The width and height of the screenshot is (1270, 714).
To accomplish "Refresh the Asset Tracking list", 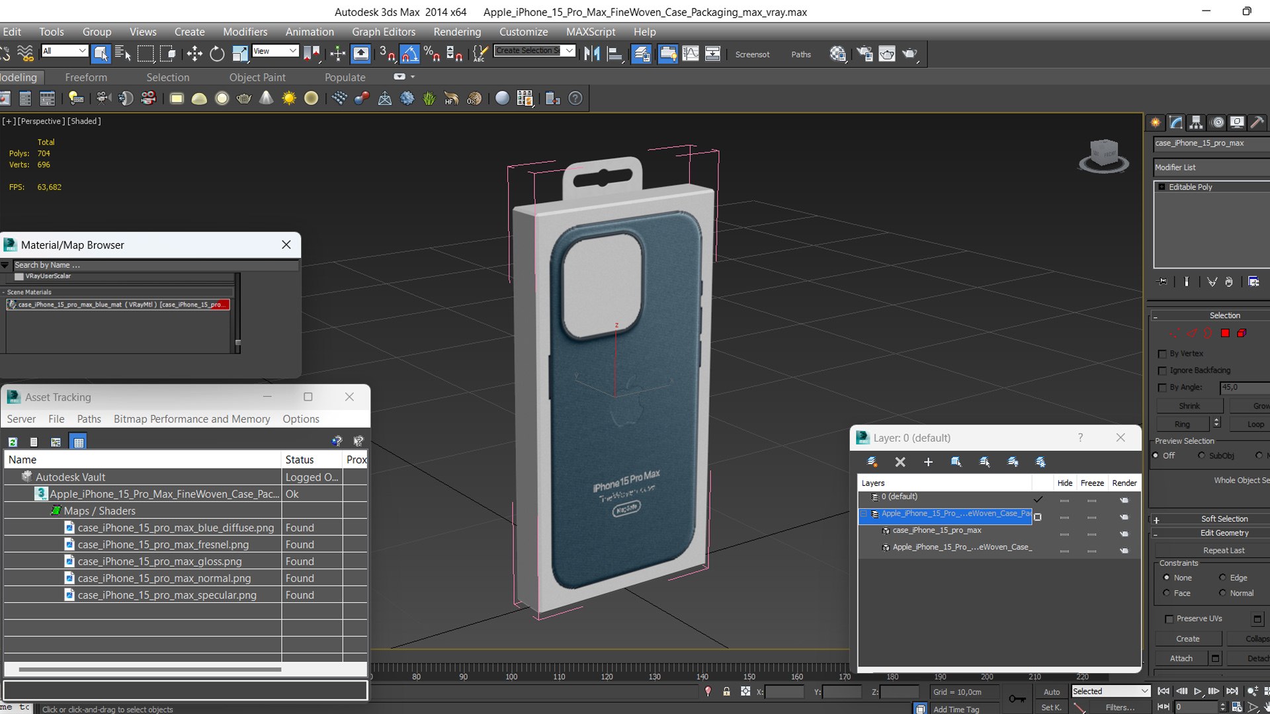I will click(x=13, y=442).
